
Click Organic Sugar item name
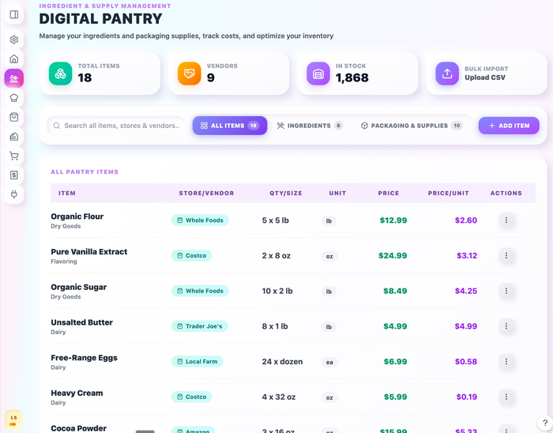79,287
